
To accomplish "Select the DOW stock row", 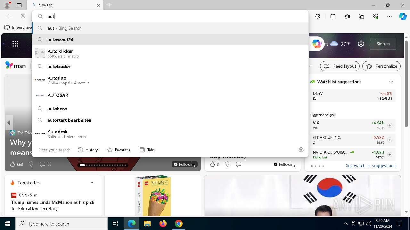I will (352, 96).
